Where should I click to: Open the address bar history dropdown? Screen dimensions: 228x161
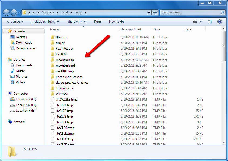point(149,12)
